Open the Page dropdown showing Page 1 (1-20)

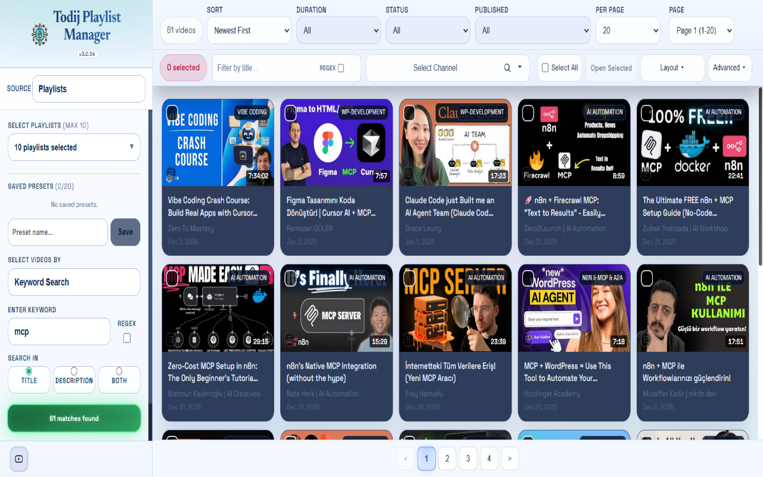point(701,30)
